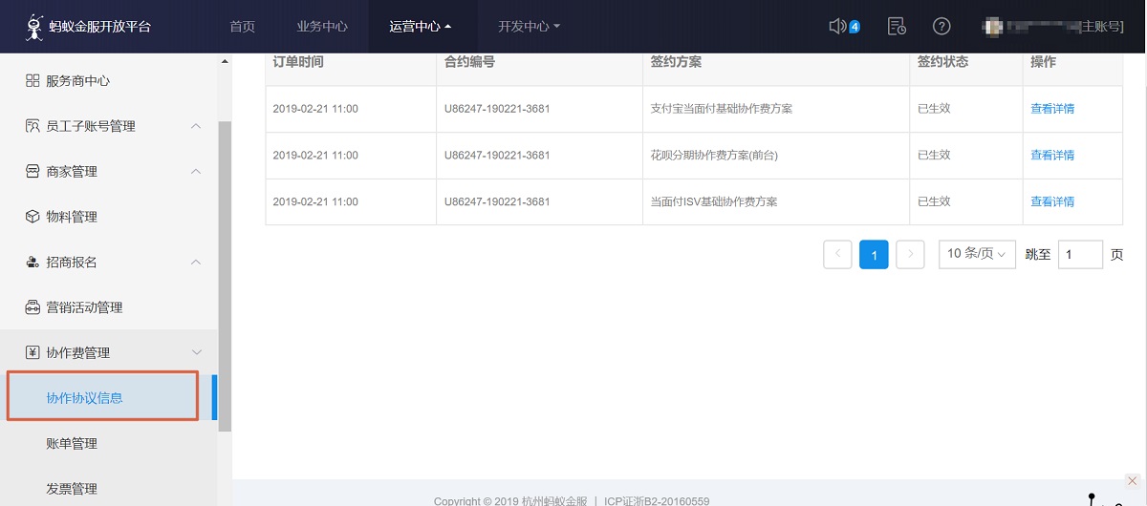Click the 服务商中心 grid icon
This screenshot has height=506, width=1147.
(x=32, y=81)
